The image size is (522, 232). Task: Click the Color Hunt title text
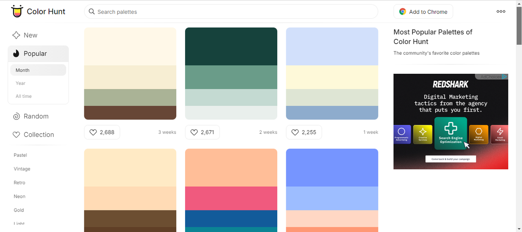coord(46,11)
